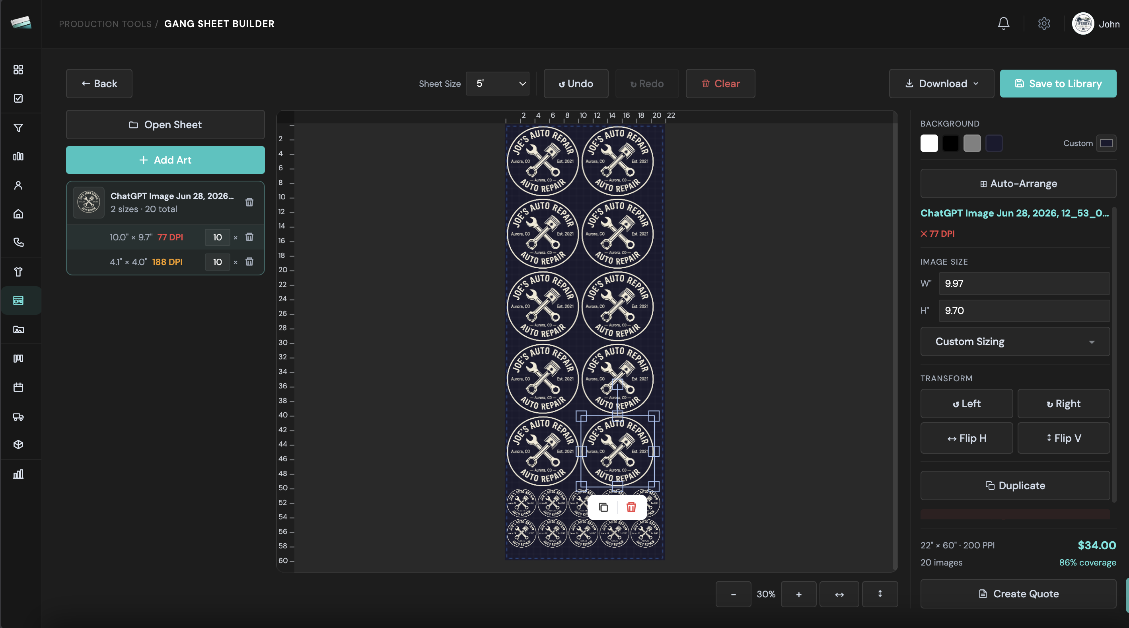
Task: Open John user profile menu
Action: coord(1096,24)
